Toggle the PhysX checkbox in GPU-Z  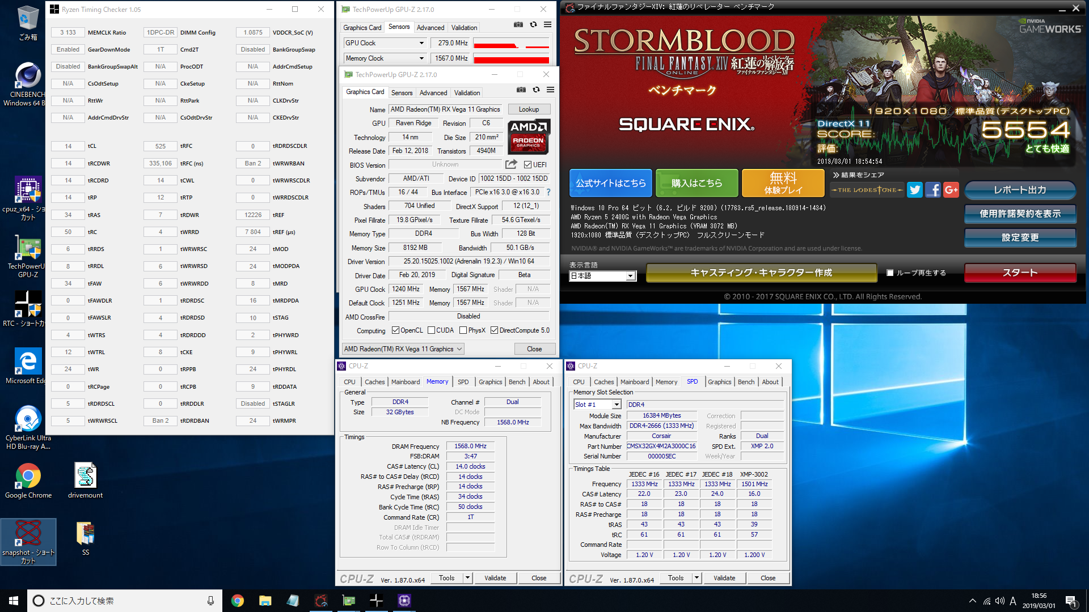[x=463, y=330]
